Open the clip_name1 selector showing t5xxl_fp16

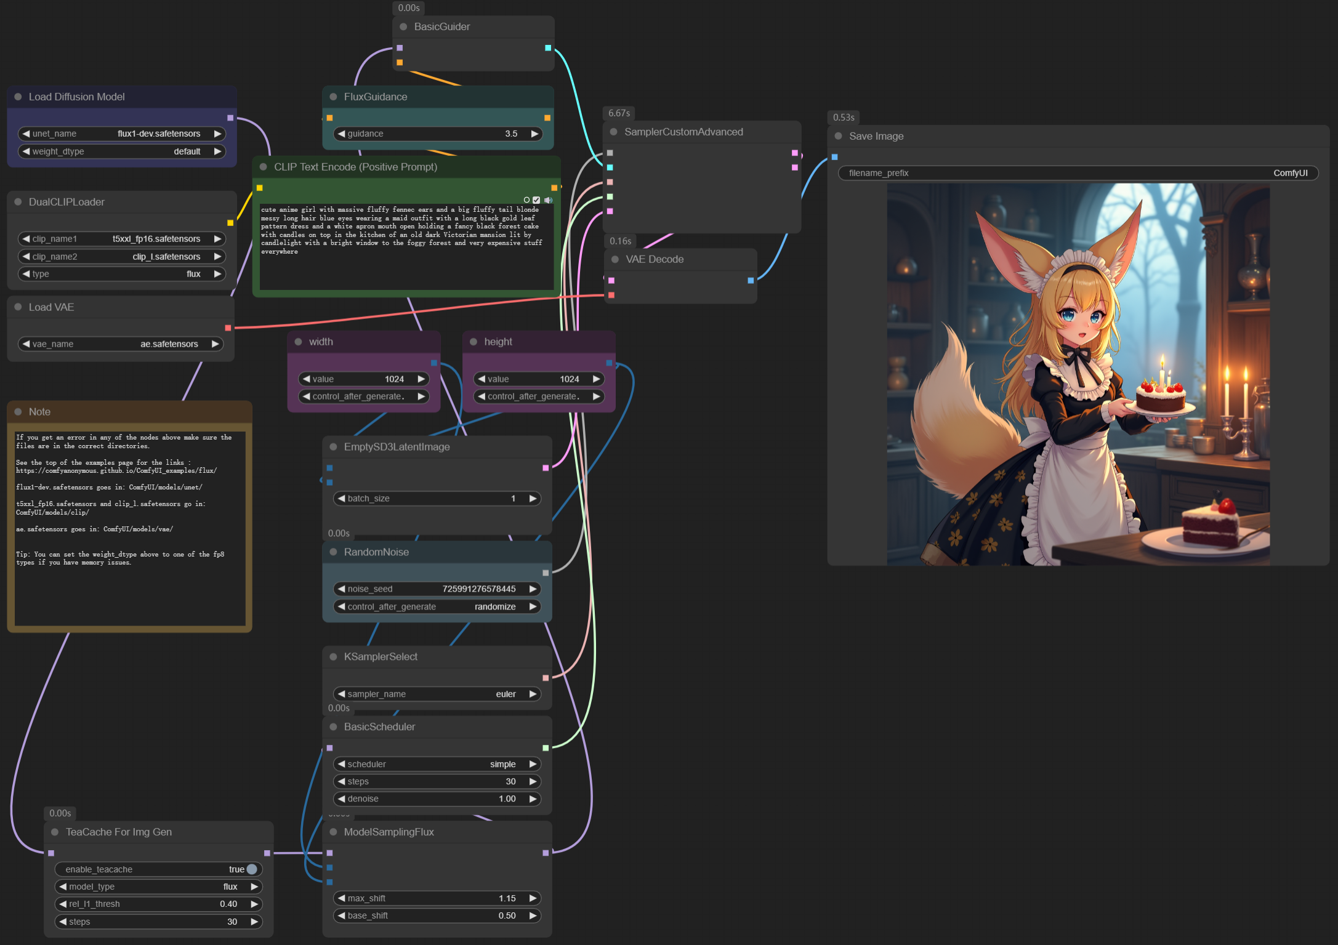click(122, 239)
